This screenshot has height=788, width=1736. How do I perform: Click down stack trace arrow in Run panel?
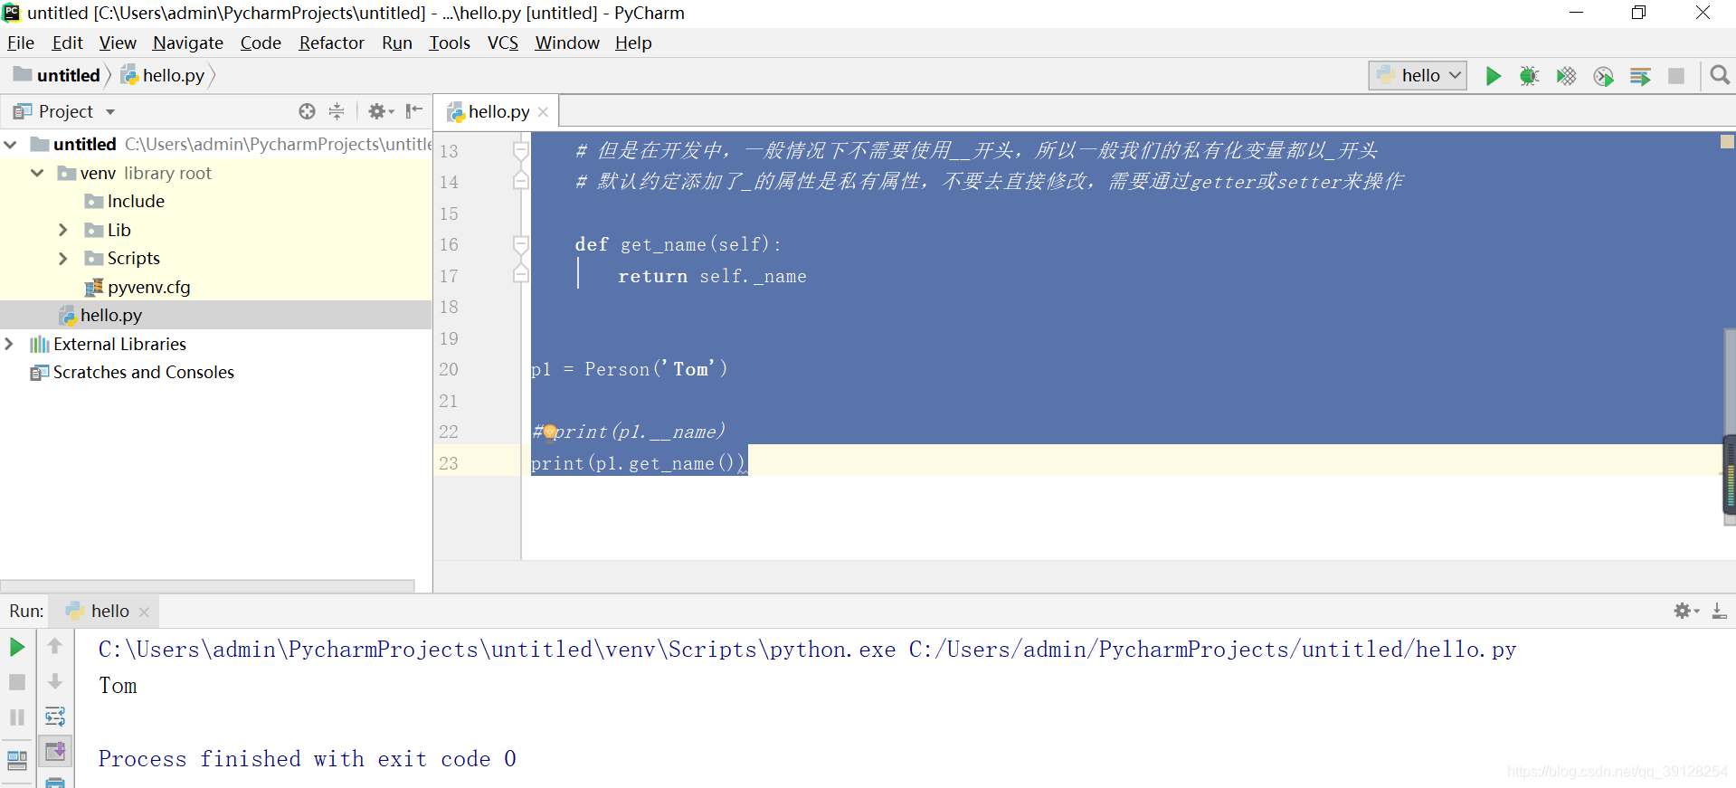point(54,681)
